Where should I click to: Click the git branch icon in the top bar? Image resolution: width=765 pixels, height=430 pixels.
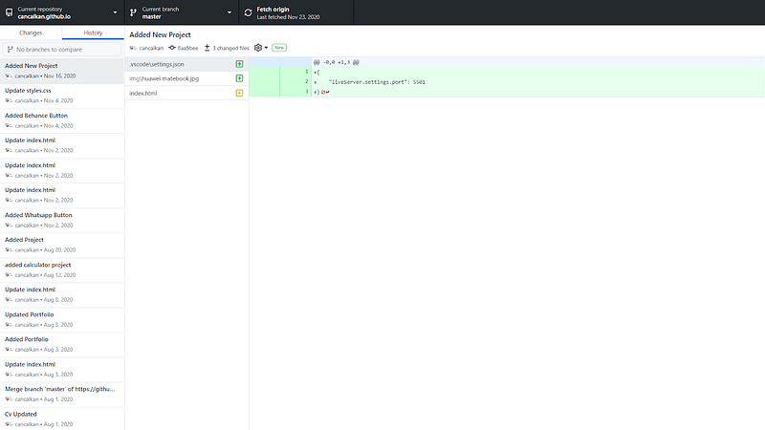(133, 12)
